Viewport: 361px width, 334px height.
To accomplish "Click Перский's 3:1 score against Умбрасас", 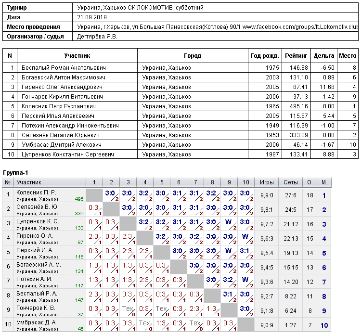I will tap(246, 253).
